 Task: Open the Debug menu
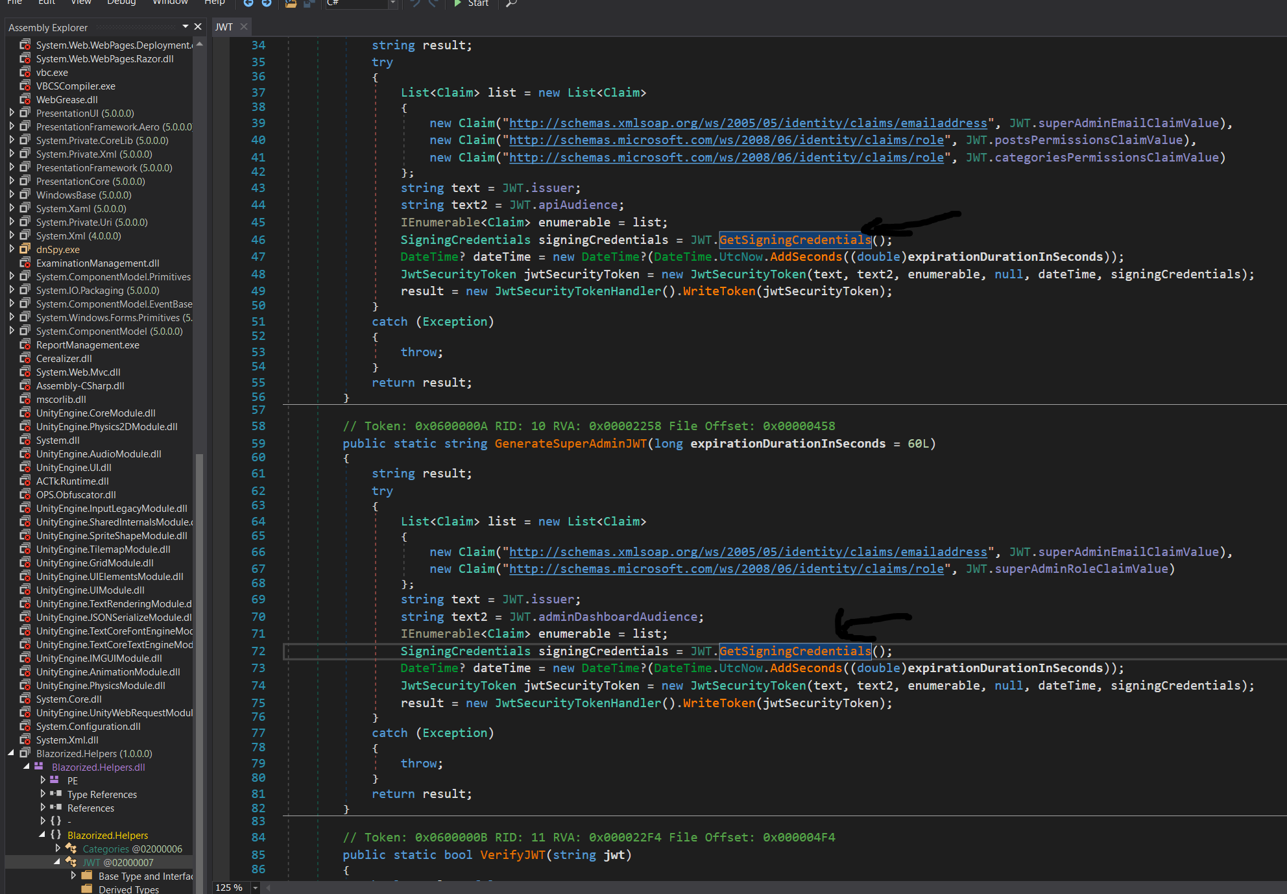point(121,3)
